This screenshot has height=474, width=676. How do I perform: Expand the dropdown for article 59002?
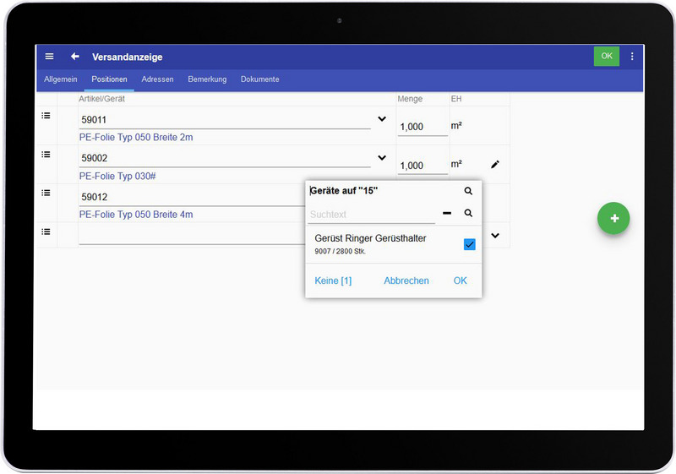click(x=382, y=158)
